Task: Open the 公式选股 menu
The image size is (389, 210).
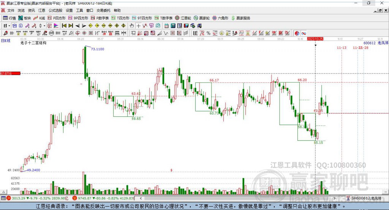Action: (55, 10)
